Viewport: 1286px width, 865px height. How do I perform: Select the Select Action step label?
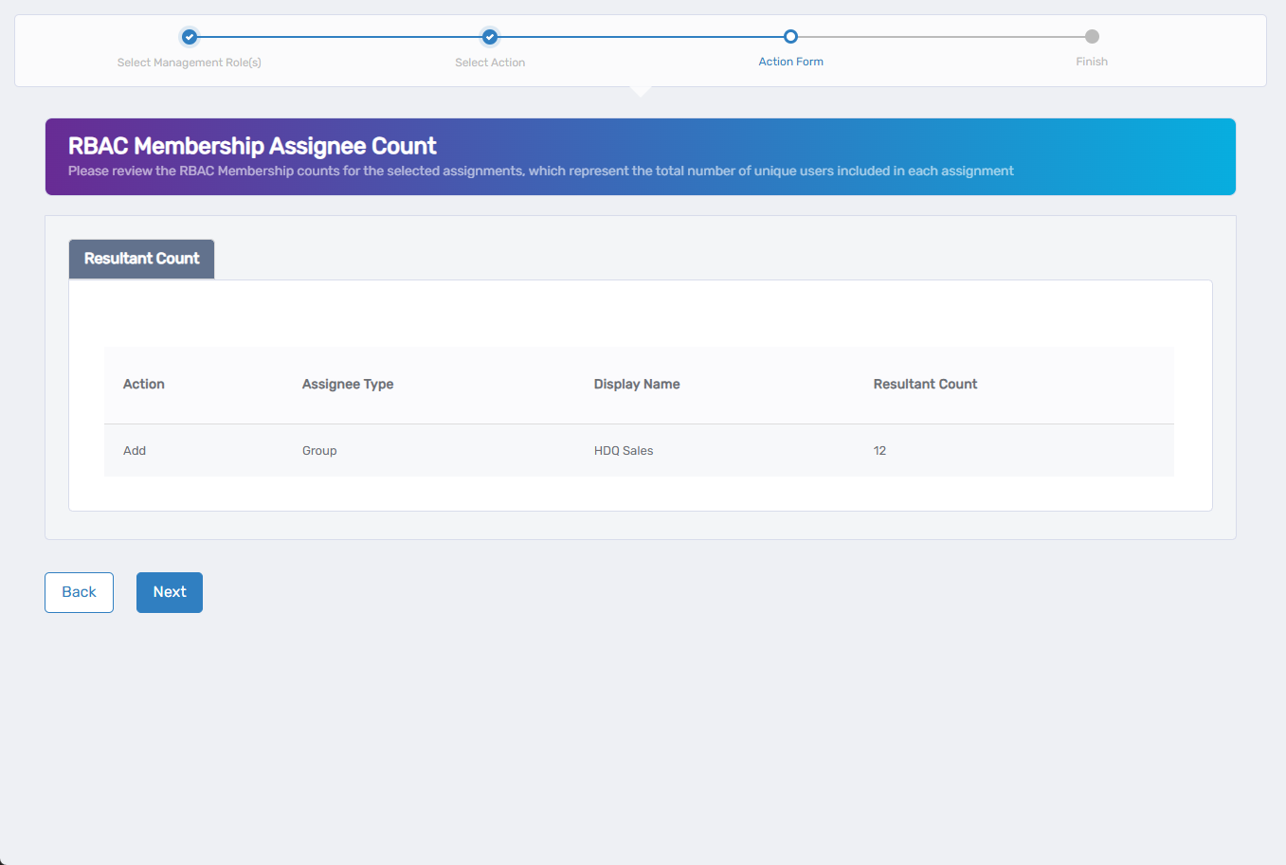point(490,61)
